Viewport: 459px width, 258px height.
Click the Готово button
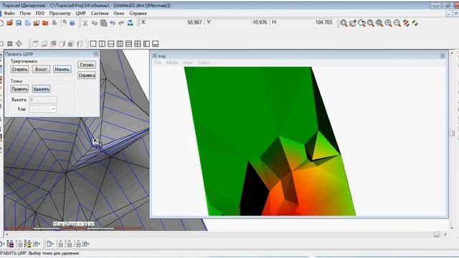click(x=87, y=65)
